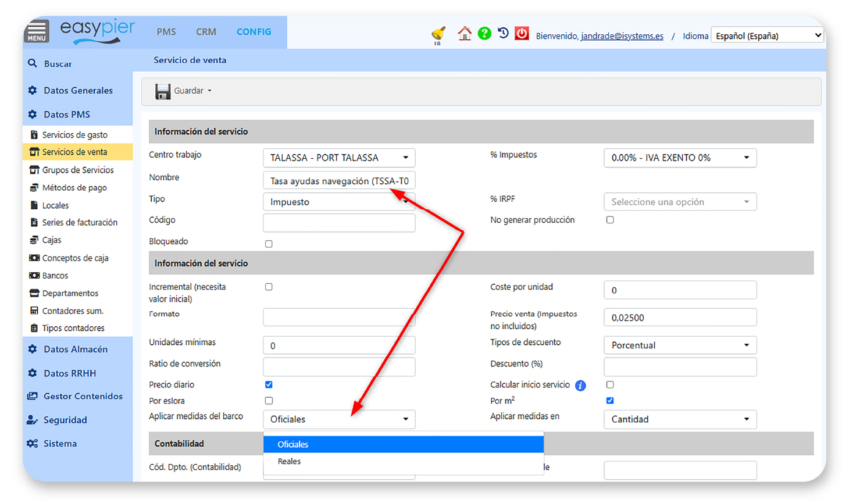Toggle the Por eslora checkbox
The width and height of the screenshot is (849, 503).
[269, 401]
